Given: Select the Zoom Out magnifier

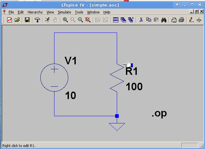Looking at the screenshot, I should (80, 20).
